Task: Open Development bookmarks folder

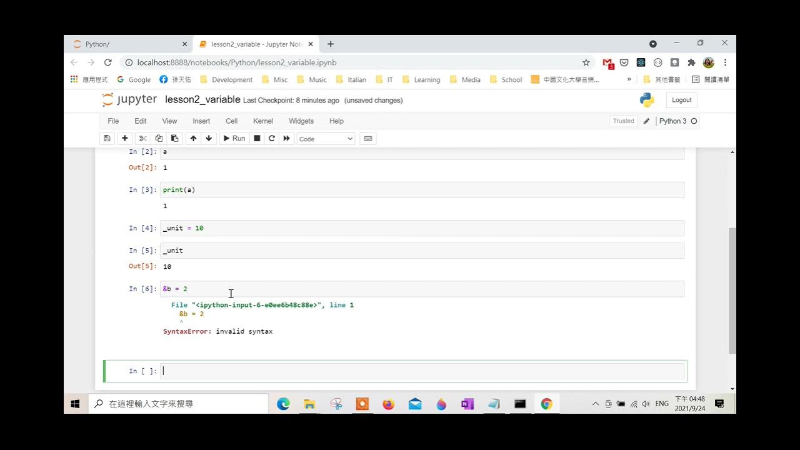Action: point(225,79)
